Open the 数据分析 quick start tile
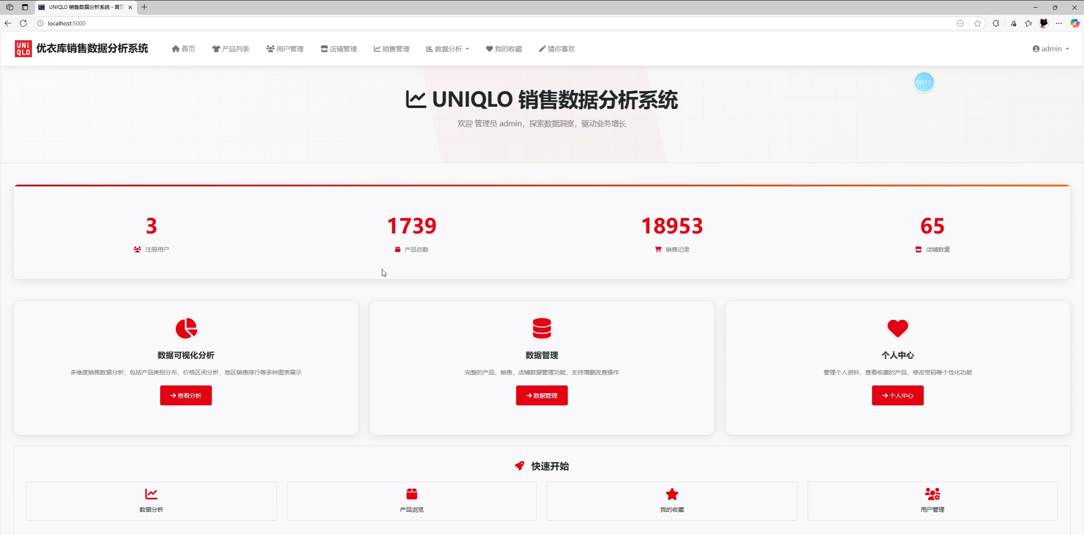This screenshot has height=535, width=1084. pyautogui.click(x=151, y=501)
